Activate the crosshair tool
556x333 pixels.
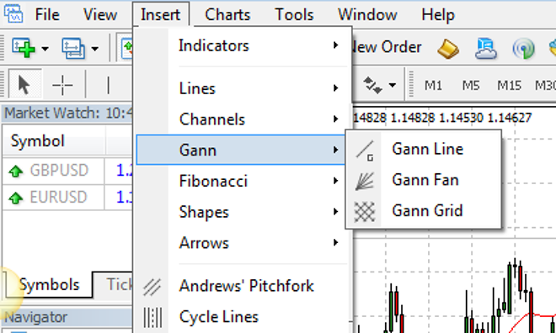(x=62, y=85)
